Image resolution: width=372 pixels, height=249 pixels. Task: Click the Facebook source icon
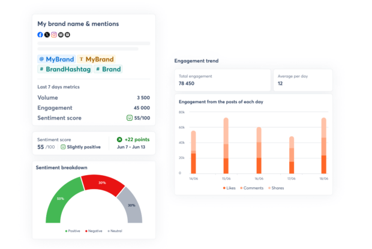pyautogui.click(x=40, y=35)
